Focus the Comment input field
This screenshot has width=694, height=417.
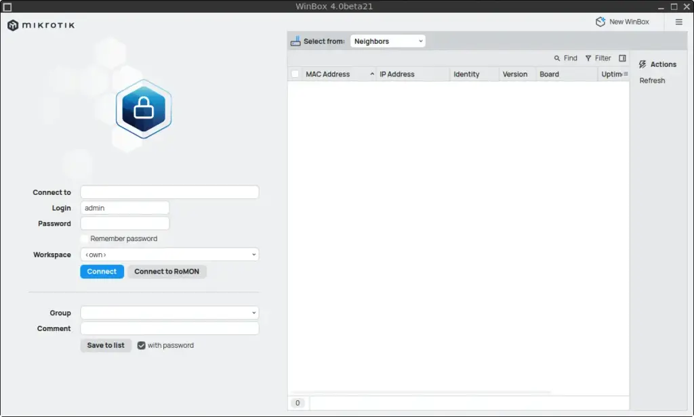tap(169, 328)
